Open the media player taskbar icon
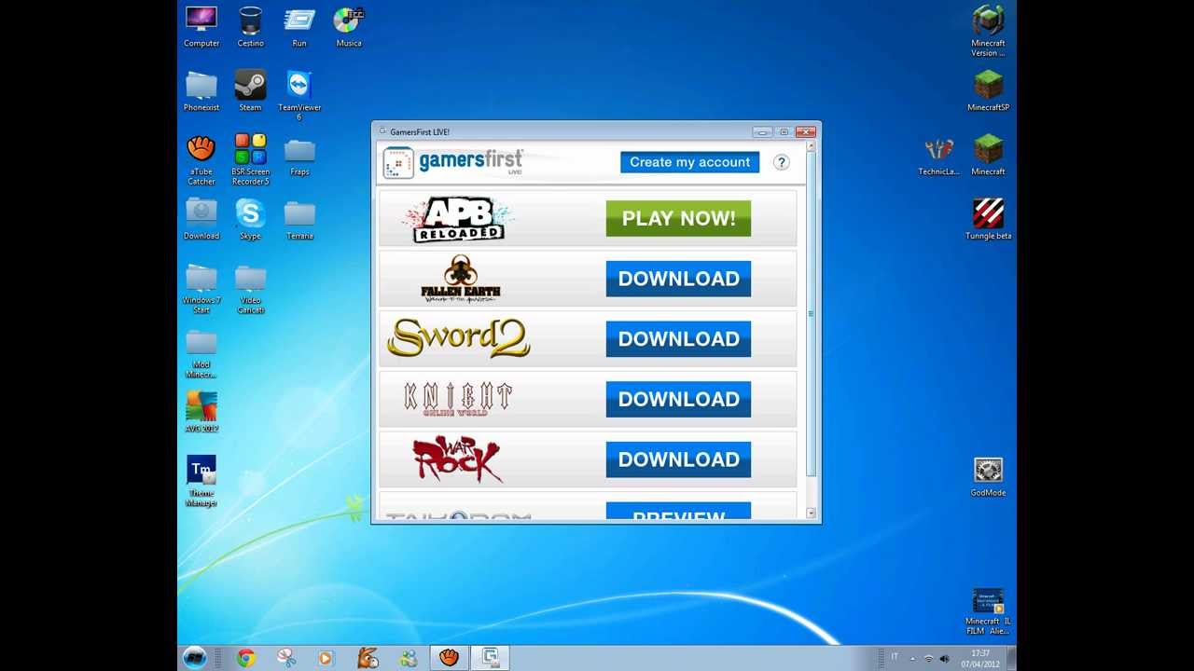 click(x=325, y=658)
